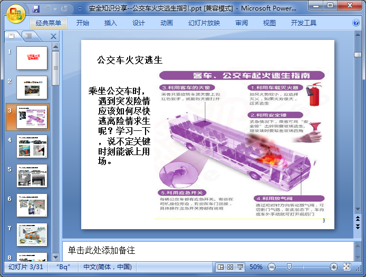This screenshot has height=277, width=366.
Task: Open the 开发工具 ribbon tab
Action: (303, 23)
